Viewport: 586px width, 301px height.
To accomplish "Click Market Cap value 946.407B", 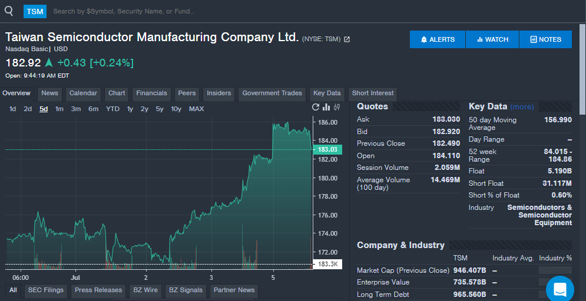I will click(x=469, y=270).
